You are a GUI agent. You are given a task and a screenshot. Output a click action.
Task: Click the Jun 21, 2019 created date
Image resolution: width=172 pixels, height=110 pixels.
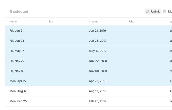tap(97, 31)
